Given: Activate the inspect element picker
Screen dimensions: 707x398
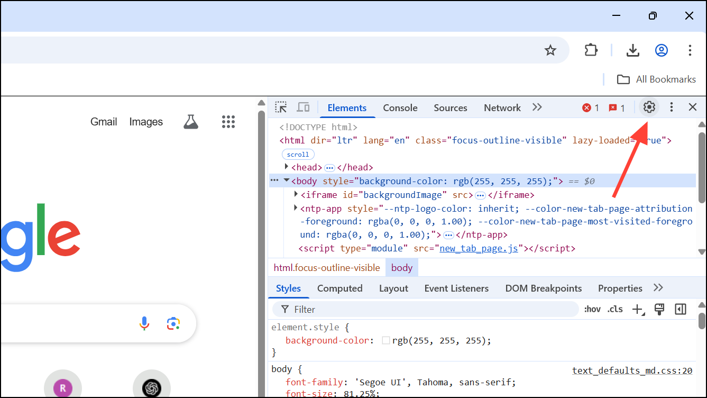Looking at the screenshot, I should coord(281,107).
